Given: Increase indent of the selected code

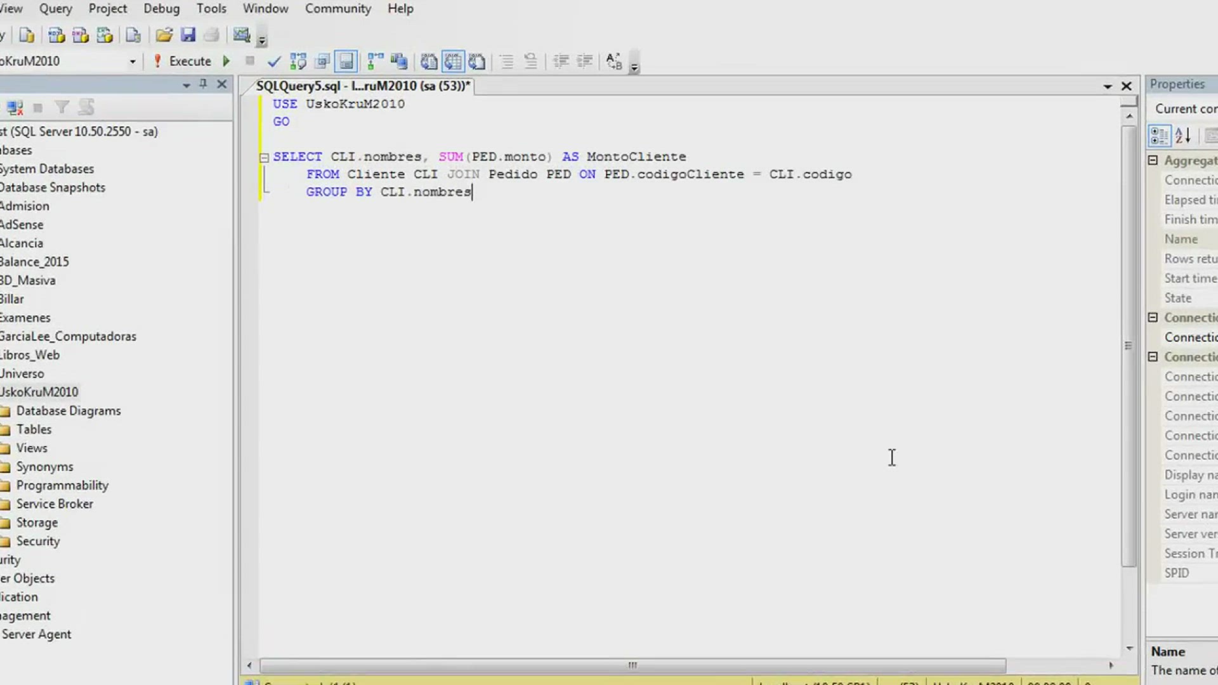Looking at the screenshot, I should [x=585, y=61].
